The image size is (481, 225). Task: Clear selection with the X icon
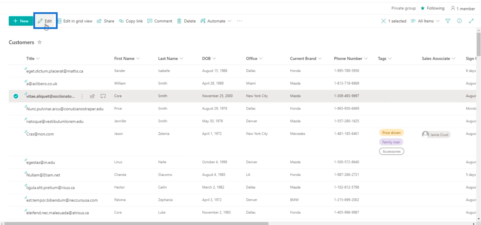coord(383,21)
